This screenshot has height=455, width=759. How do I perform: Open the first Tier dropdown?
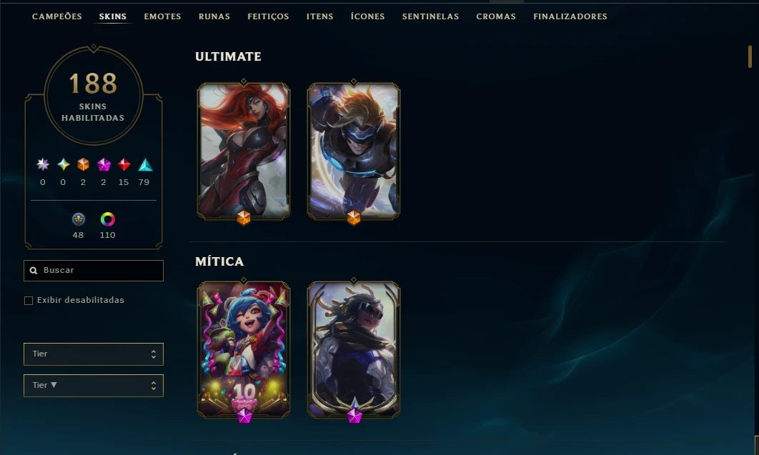pos(94,354)
